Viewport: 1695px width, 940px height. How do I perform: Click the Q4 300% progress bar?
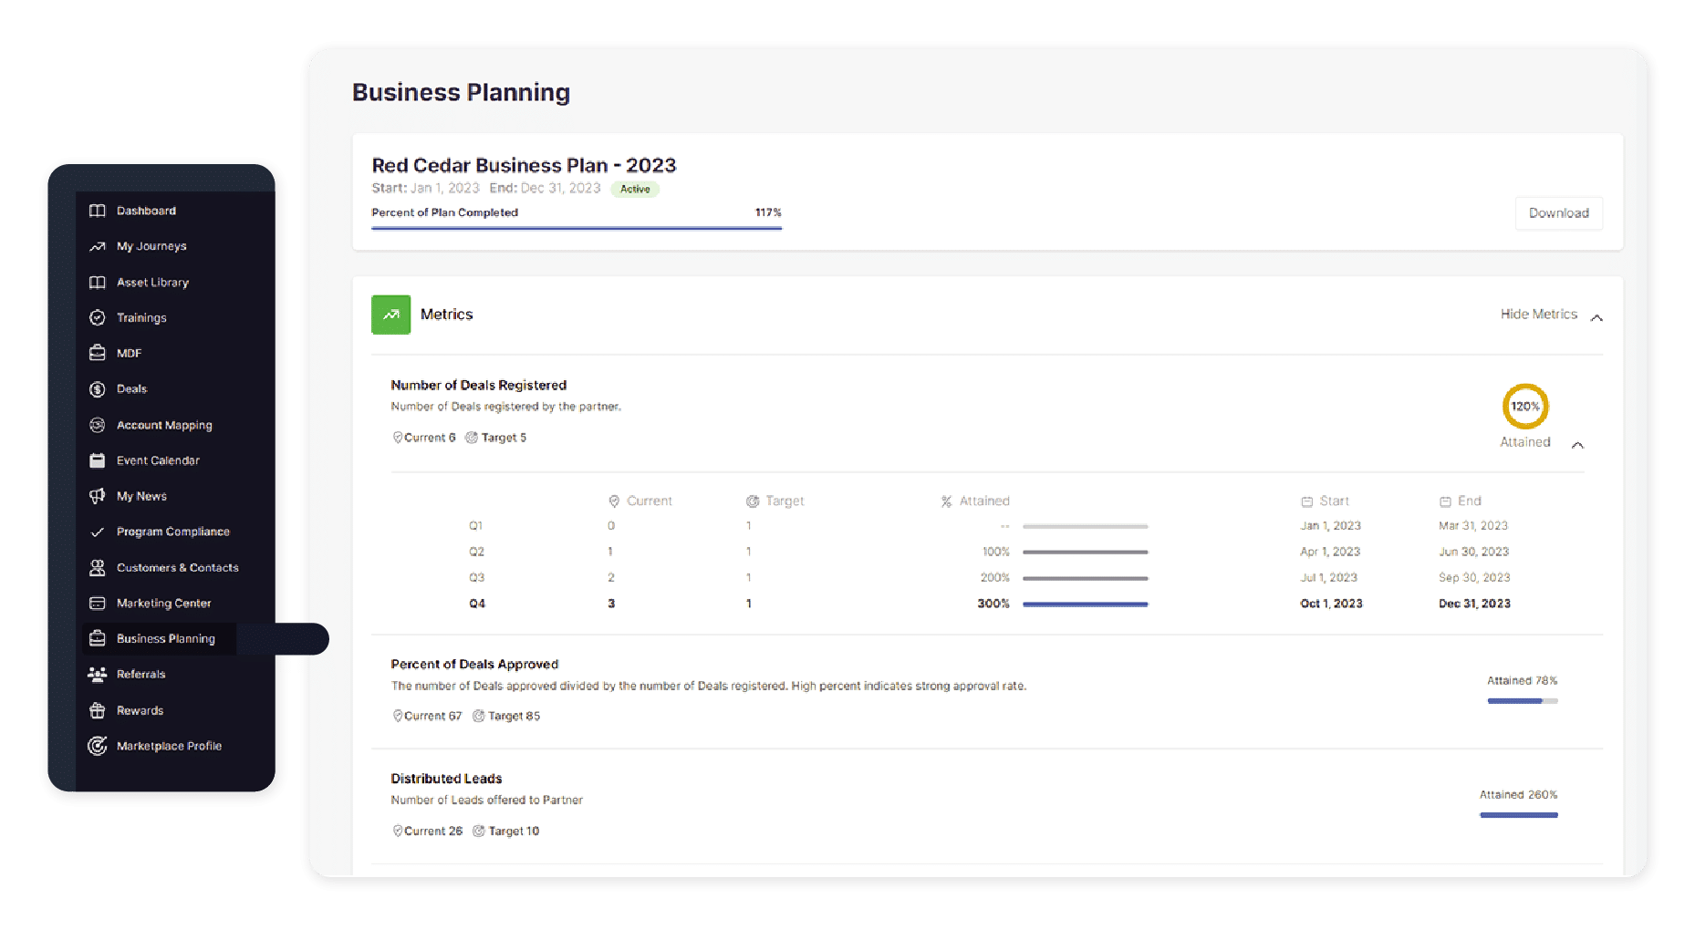1085,604
